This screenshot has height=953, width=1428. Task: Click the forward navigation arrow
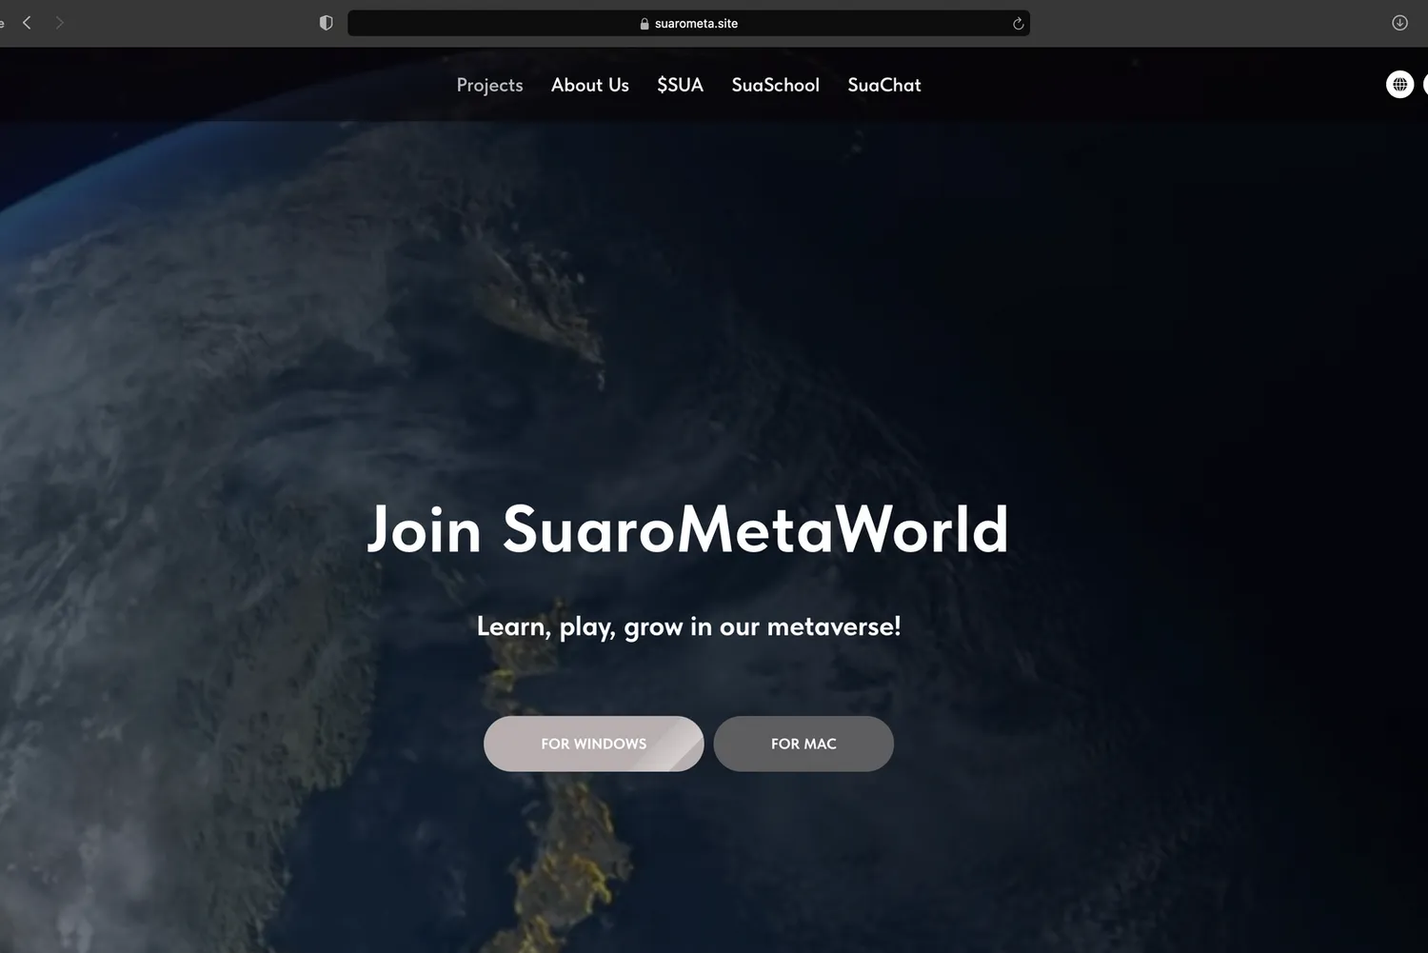tap(59, 23)
